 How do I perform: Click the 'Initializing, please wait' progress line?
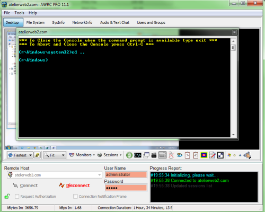point(184,175)
